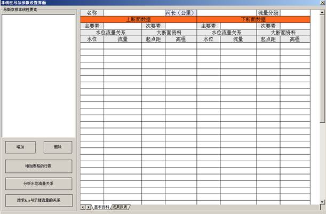Select 次要素 value cell under 下断面数据
The height and width of the screenshot is (214, 326).
click(295, 26)
